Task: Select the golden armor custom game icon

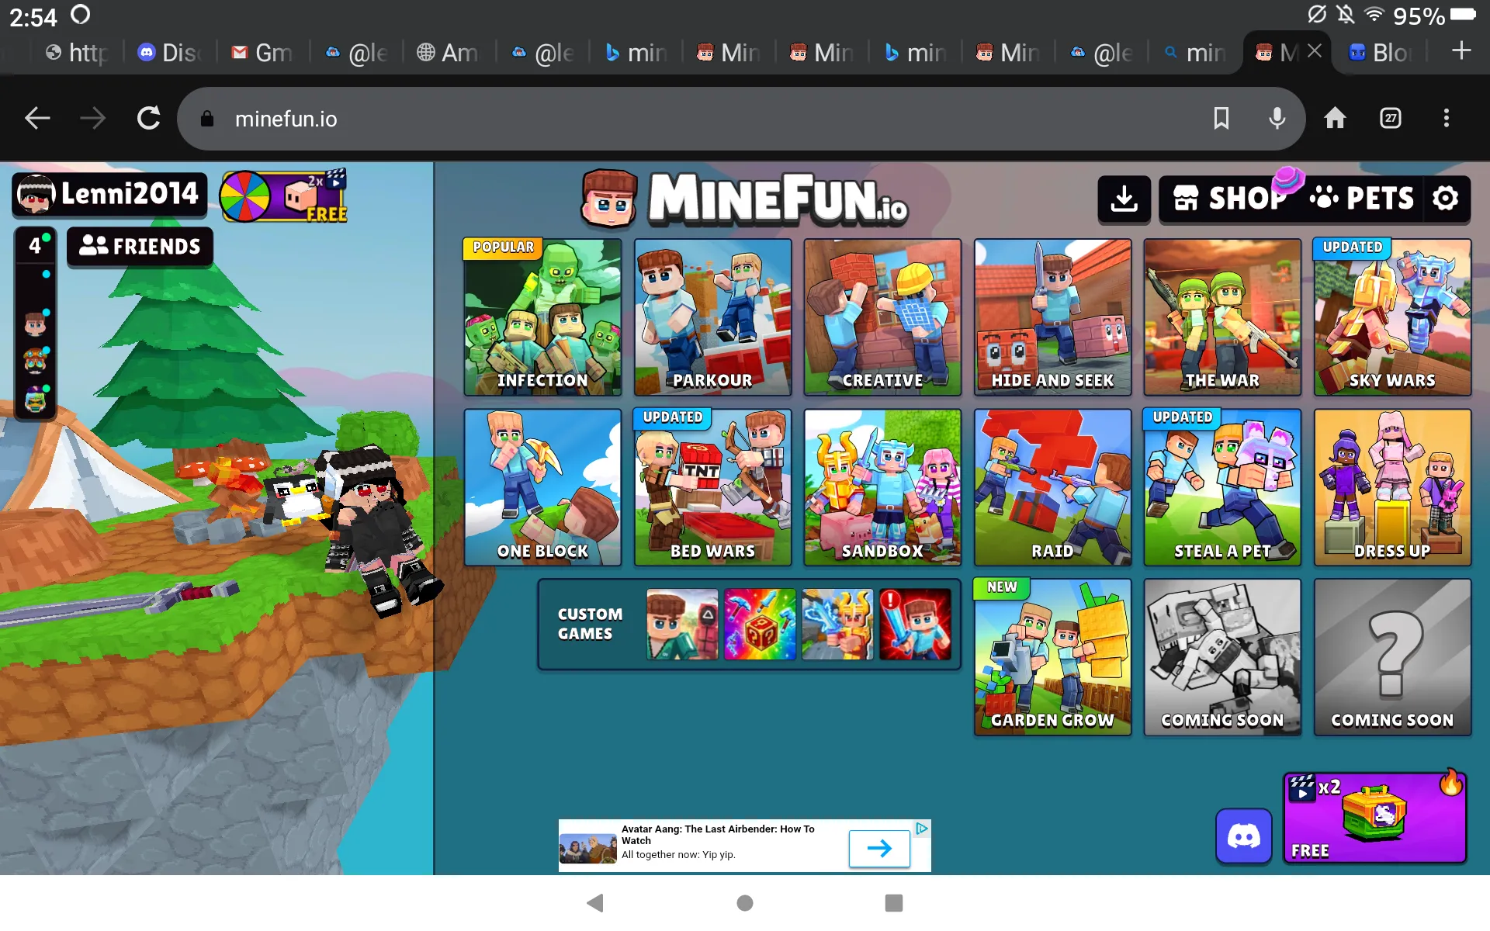Action: click(837, 624)
